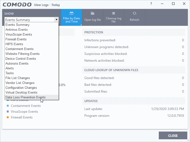The image size is (190, 142).
Task: Select Events Summary from the list
Action: click(x=31, y=25)
